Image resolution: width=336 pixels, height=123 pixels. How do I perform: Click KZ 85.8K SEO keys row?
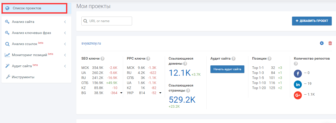99,88
